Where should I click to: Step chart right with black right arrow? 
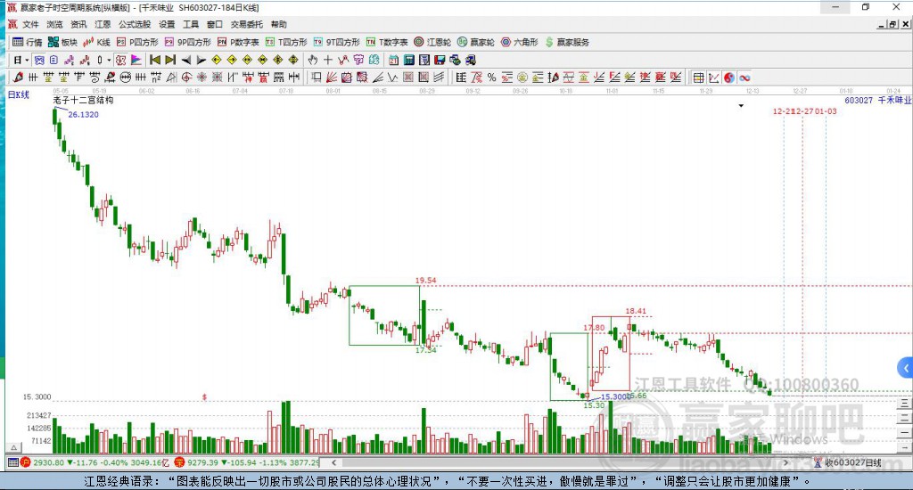202,60
